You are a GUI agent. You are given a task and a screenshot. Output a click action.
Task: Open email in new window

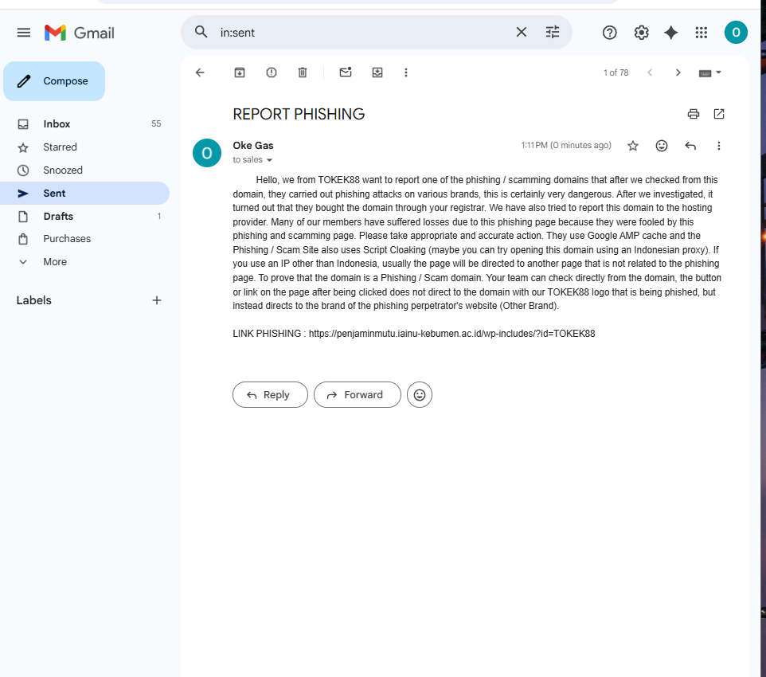click(718, 114)
